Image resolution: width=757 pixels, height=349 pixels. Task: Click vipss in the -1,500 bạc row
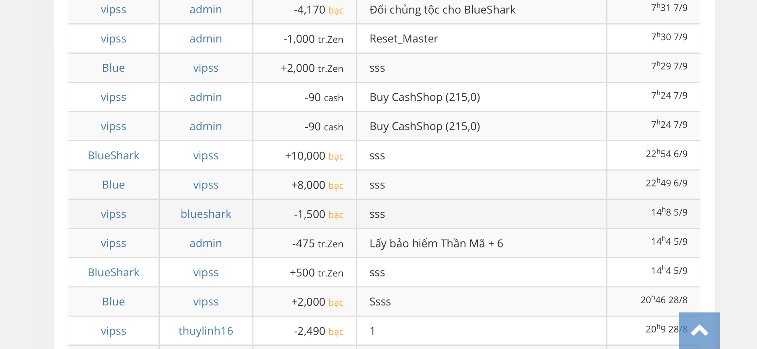[x=114, y=214]
